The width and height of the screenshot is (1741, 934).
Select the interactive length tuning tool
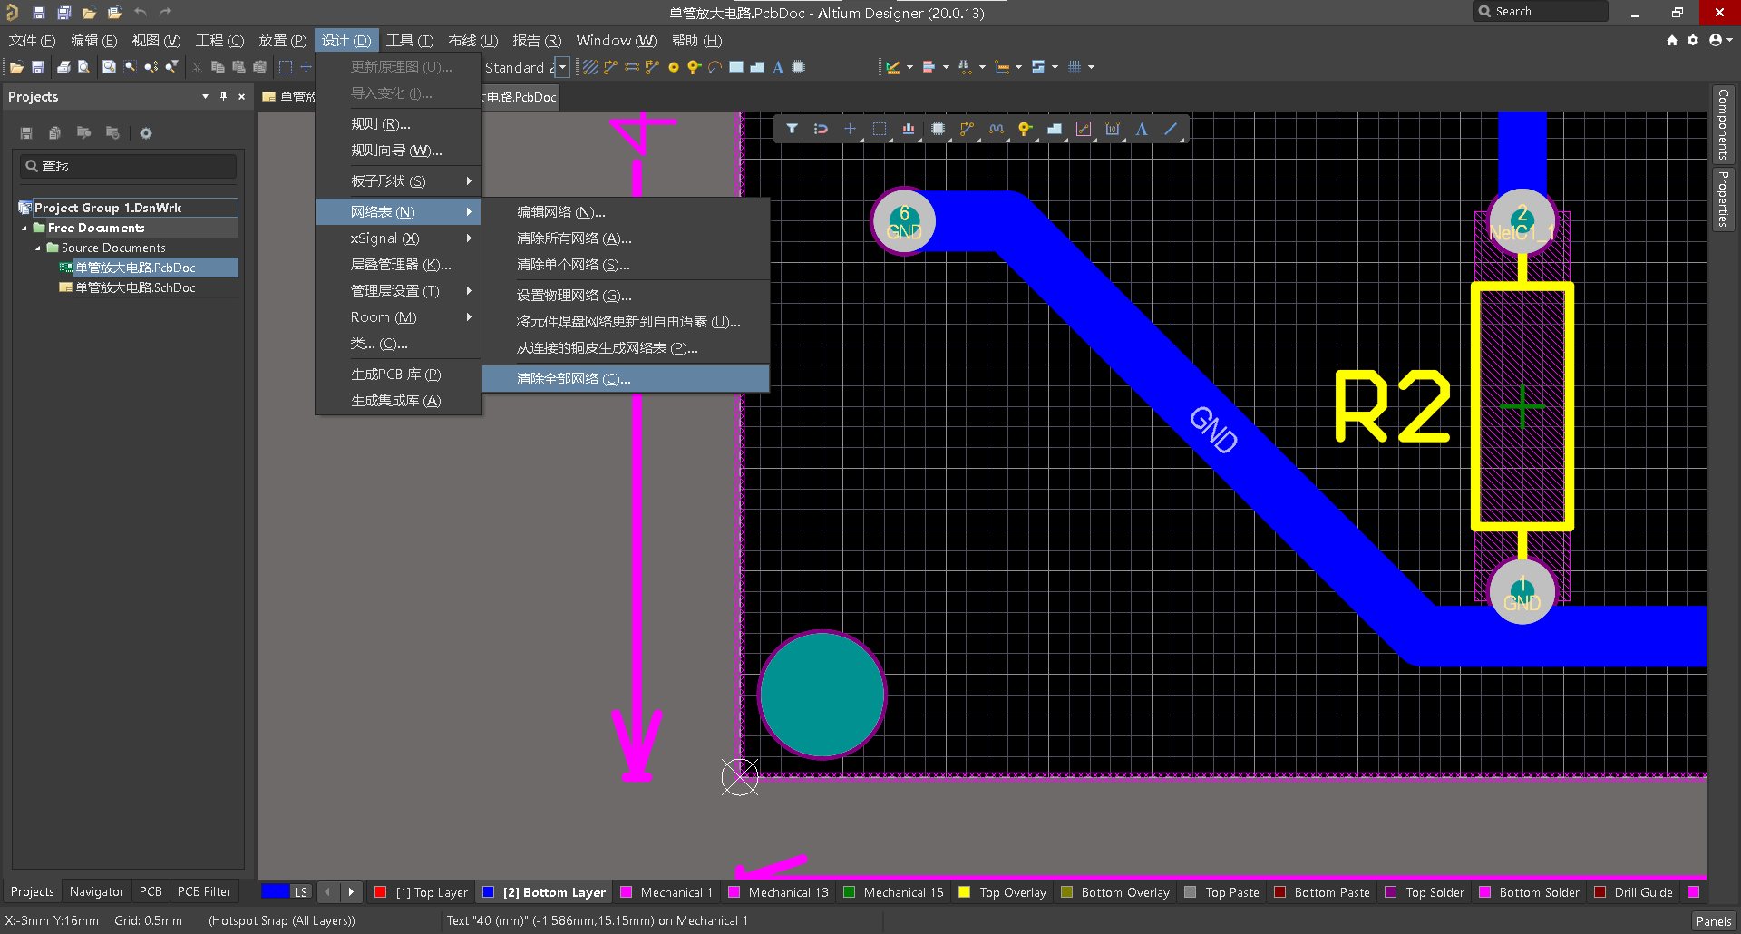[x=996, y=129]
